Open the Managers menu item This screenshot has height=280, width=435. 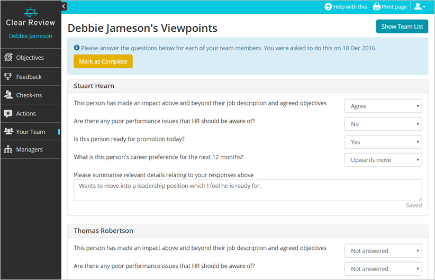click(x=29, y=150)
